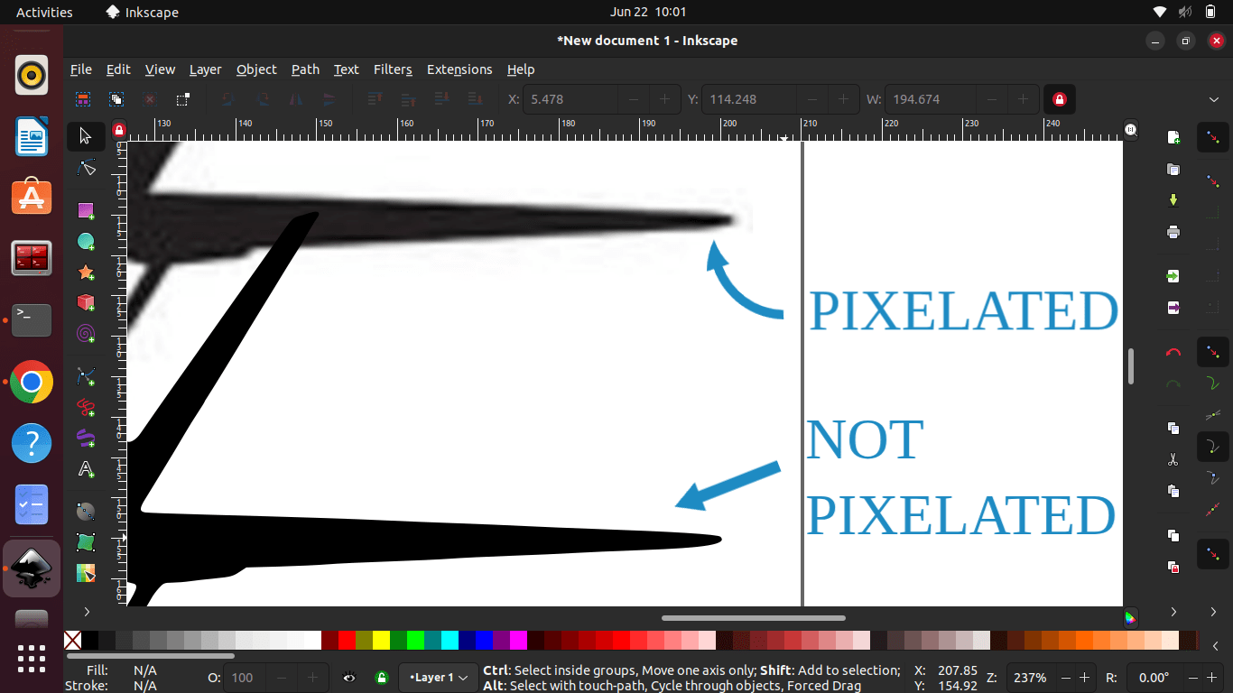Choose the Star and polygon tool
This screenshot has width=1233, height=693.
coord(86,272)
